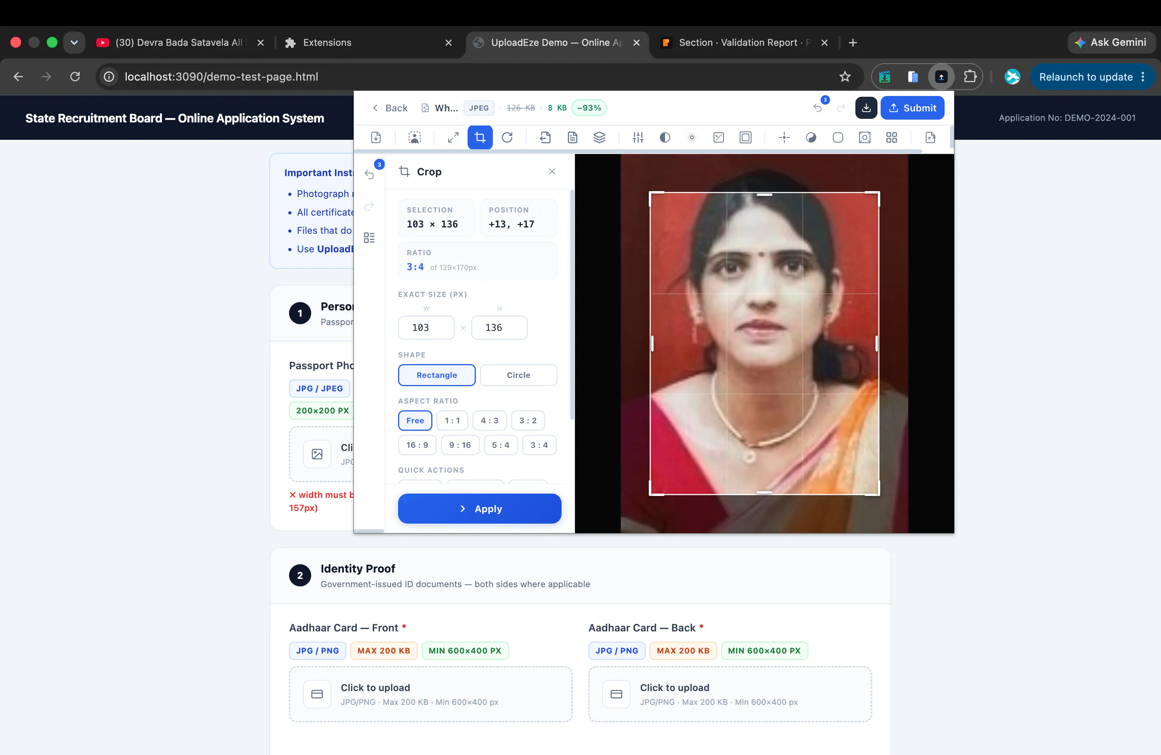
Task: Click the Crop panel vertical scrollbar
Action: 572,305
